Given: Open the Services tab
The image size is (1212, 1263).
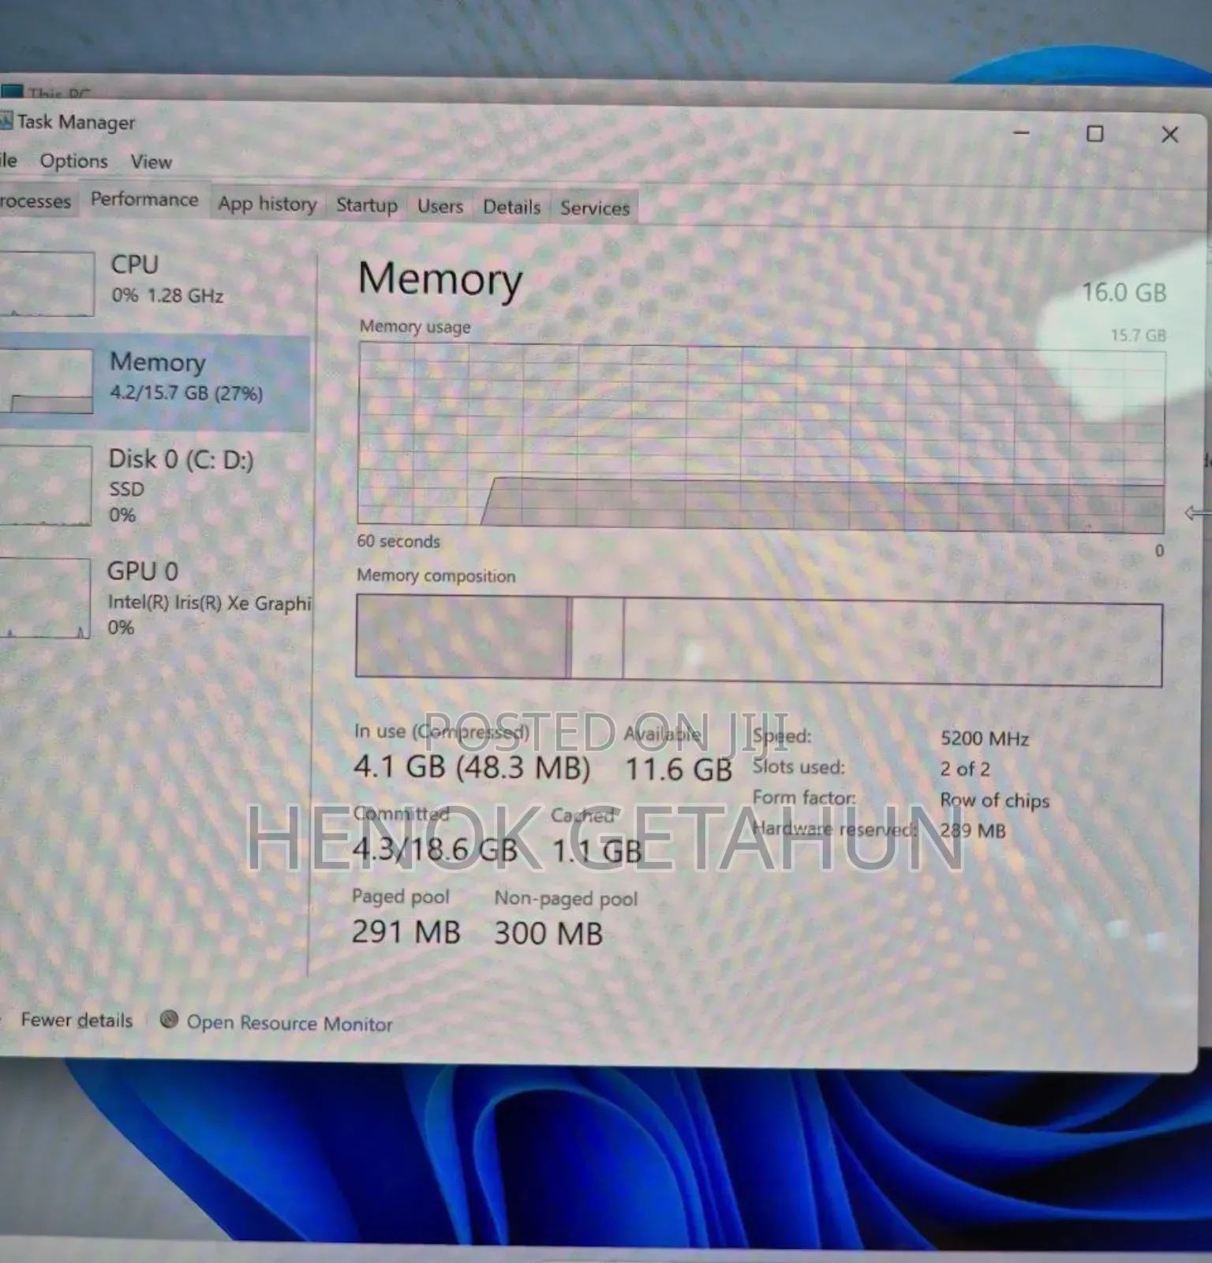Looking at the screenshot, I should click(594, 208).
